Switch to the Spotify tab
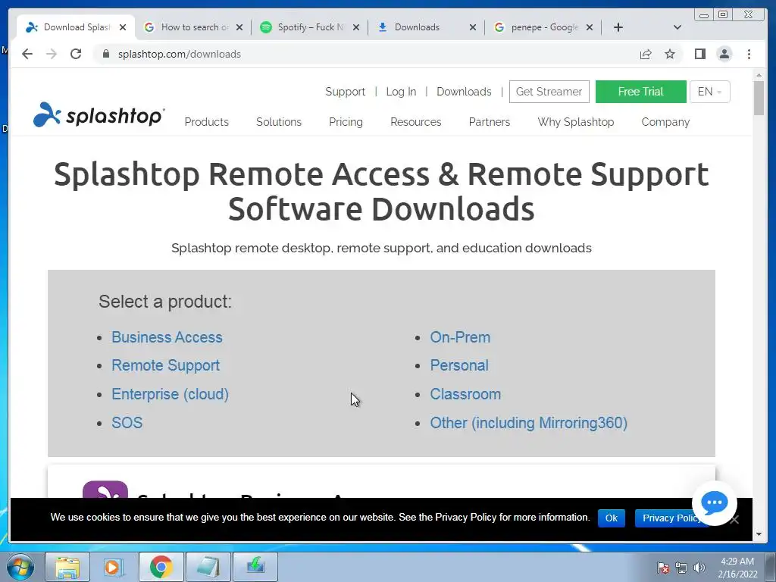 pos(310,27)
